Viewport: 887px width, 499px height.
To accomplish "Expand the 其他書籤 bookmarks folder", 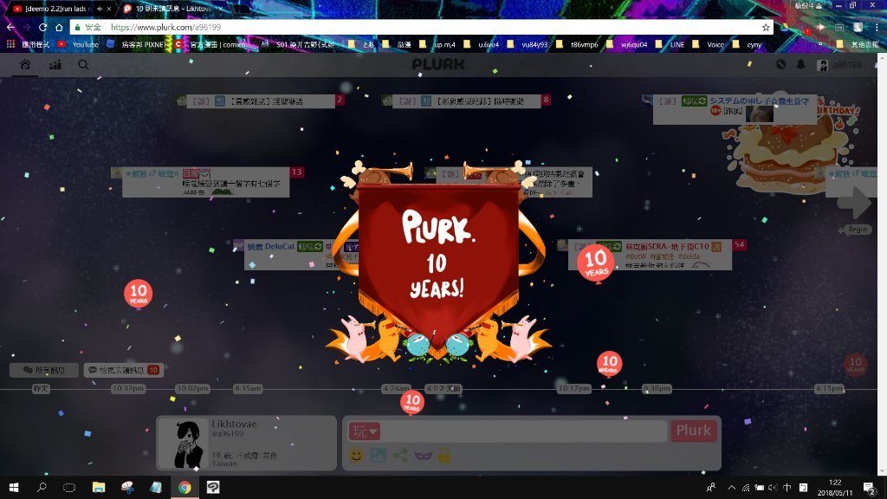I will pos(858,44).
